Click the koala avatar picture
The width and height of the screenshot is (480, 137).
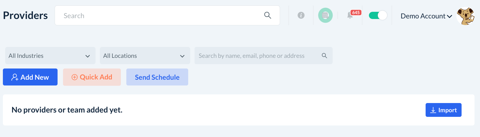pos(465,16)
